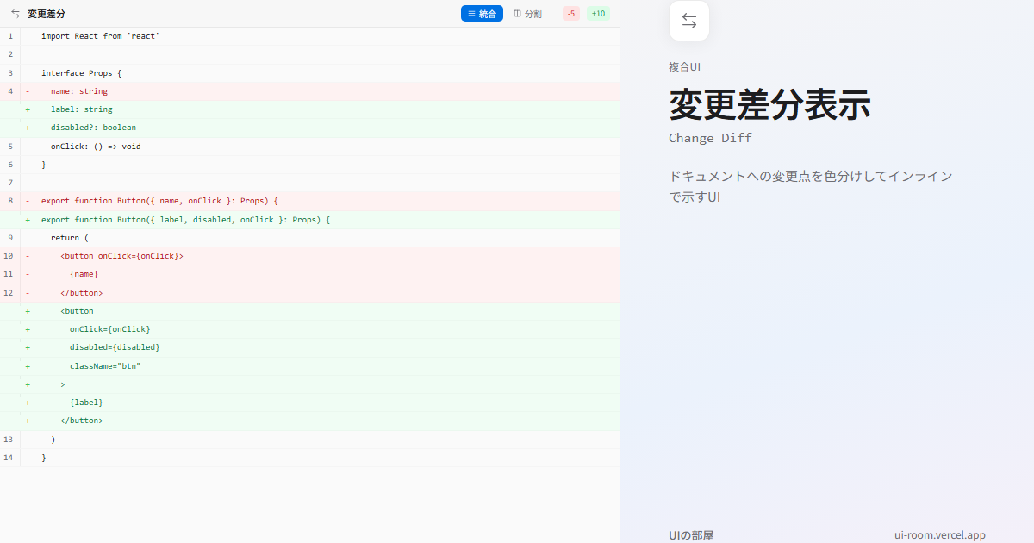Select removed line "<button onClick={onClick}>"

tap(310, 256)
